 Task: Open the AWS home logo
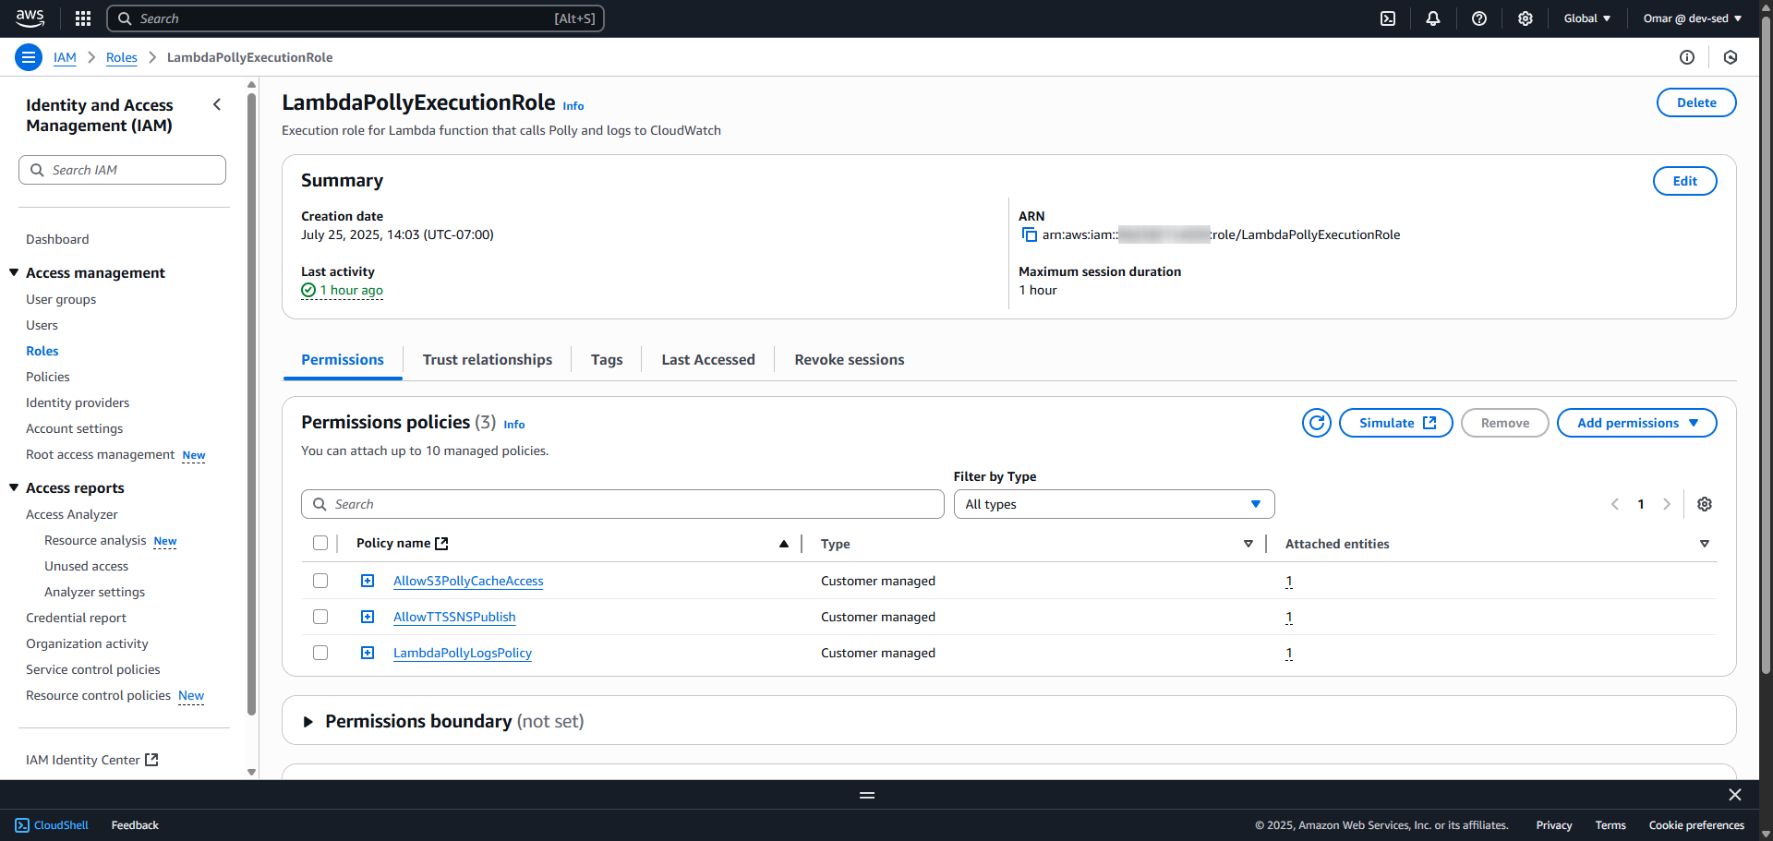coord(30,18)
